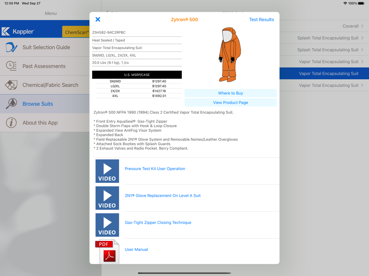Expand last Vapor Total Encapsulating Suit chevron
The width and height of the screenshot is (369, 276).
click(x=362, y=85)
